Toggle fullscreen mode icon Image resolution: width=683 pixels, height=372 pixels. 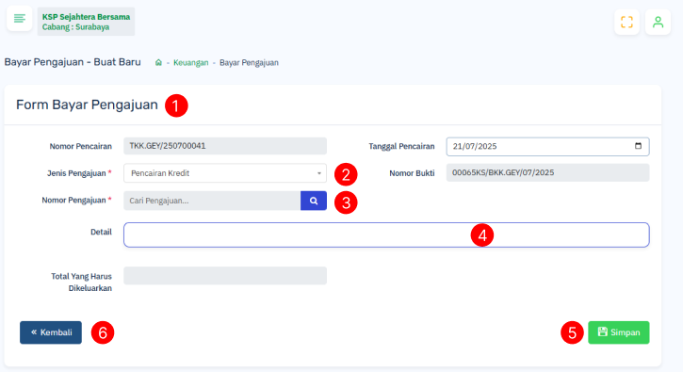626,22
